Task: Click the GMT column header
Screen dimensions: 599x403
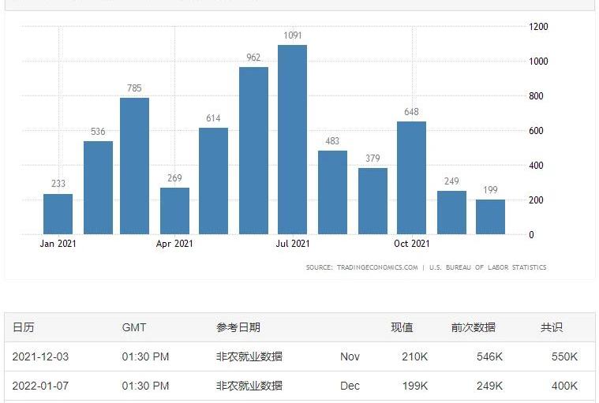Action: [x=134, y=327]
